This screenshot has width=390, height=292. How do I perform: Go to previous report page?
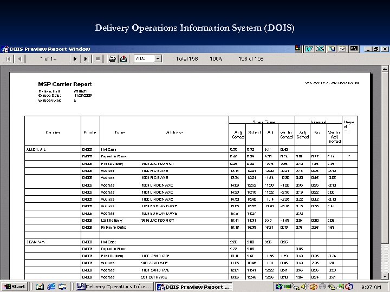pyautogui.click(x=19, y=59)
